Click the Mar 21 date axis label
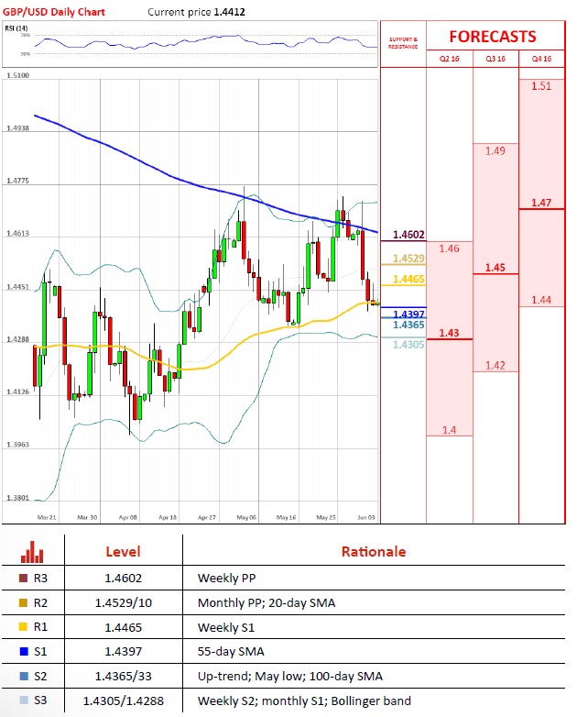The image size is (577, 717). coord(47,517)
